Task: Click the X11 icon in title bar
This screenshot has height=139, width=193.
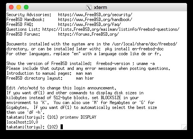Action: [x=89, y=8]
